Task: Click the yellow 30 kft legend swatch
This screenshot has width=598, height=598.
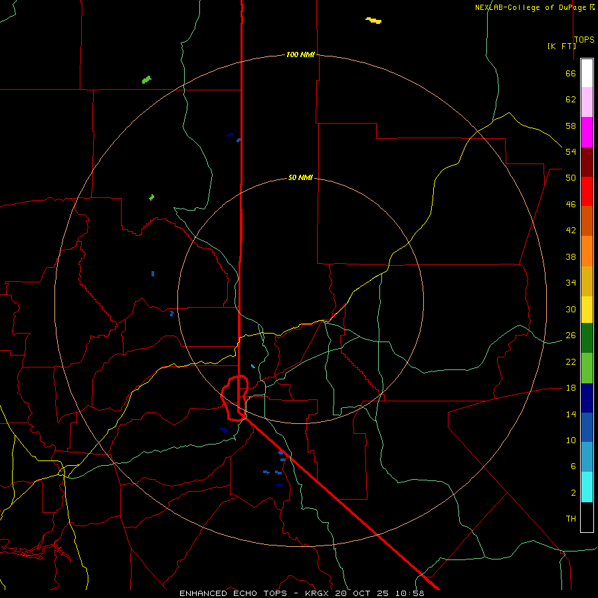Action: (587, 310)
